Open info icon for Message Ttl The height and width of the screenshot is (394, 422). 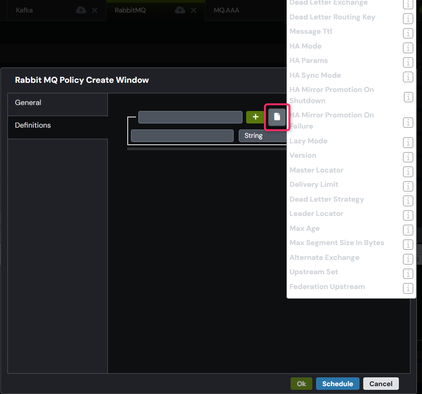tap(408, 33)
